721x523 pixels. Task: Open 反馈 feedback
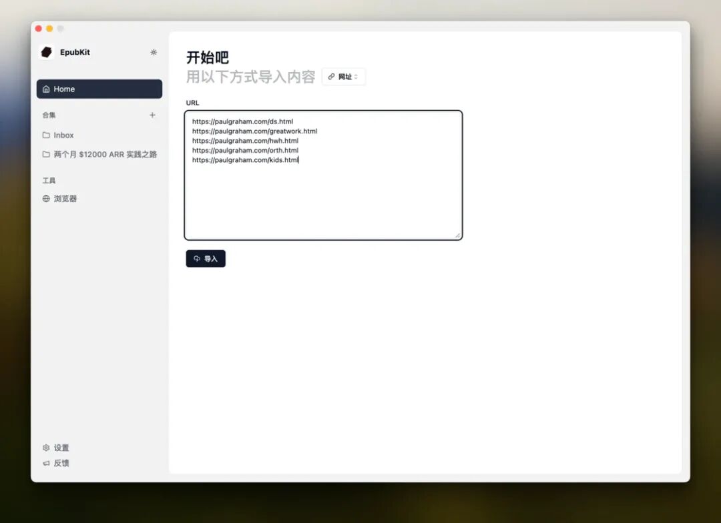[56, 463]
